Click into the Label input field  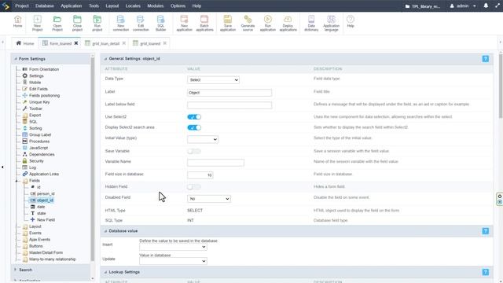click(x=229, y=93)
